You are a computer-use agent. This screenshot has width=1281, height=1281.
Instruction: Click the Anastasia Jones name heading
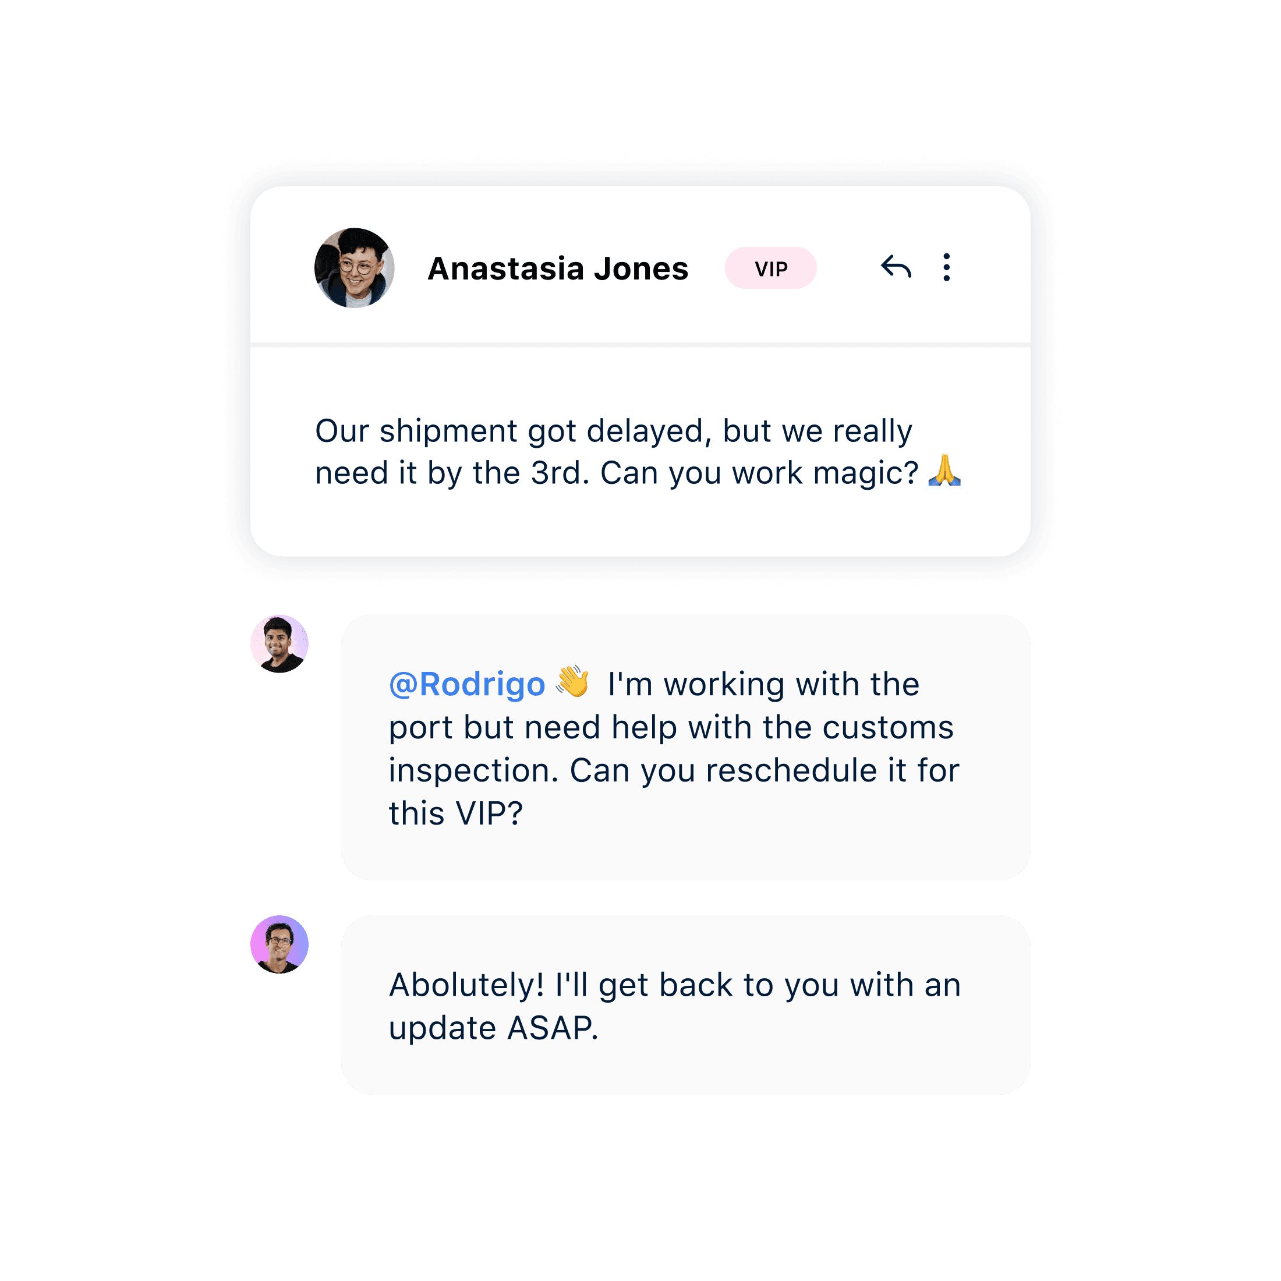[x=558, y=268]
